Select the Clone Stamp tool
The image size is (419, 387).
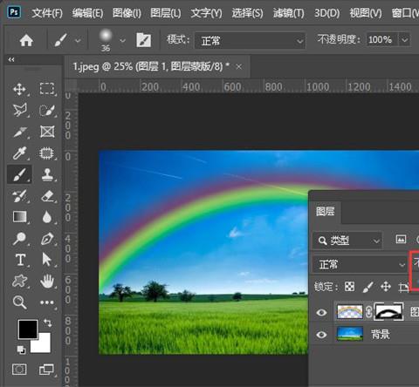click(x=47, y=174)
